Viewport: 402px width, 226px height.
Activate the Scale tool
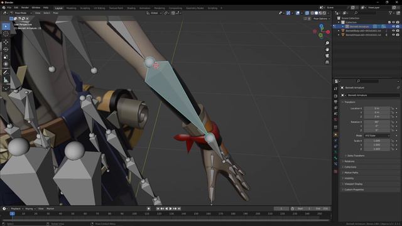[6, 57]
